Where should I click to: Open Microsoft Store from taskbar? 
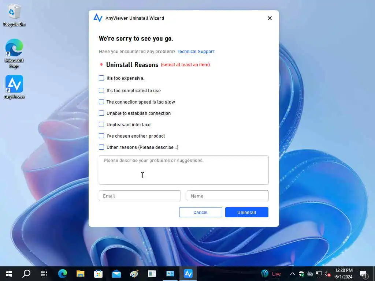(x=98, y=274)
